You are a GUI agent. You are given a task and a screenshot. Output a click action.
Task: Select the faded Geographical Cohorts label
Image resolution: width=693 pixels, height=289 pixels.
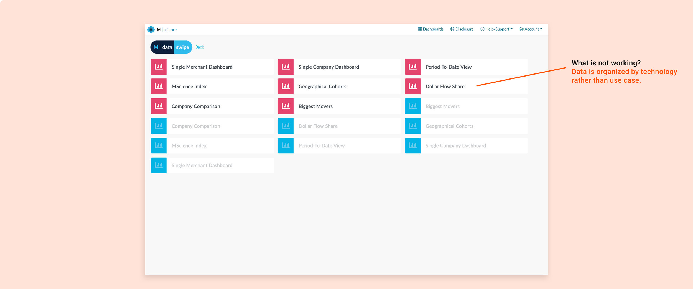449,126
